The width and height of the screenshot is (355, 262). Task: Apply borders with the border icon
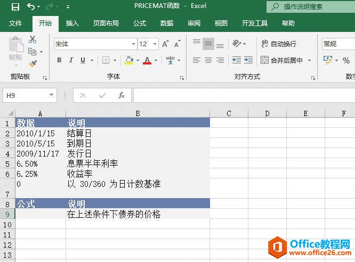(106, 60)
